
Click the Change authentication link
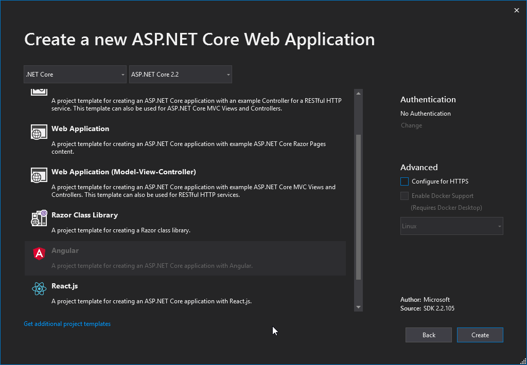click(411, 125)
